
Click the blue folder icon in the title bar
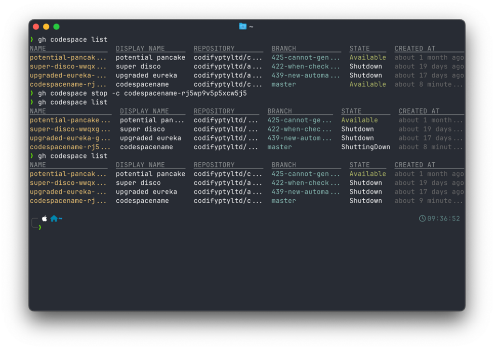(x=243, y=26)
